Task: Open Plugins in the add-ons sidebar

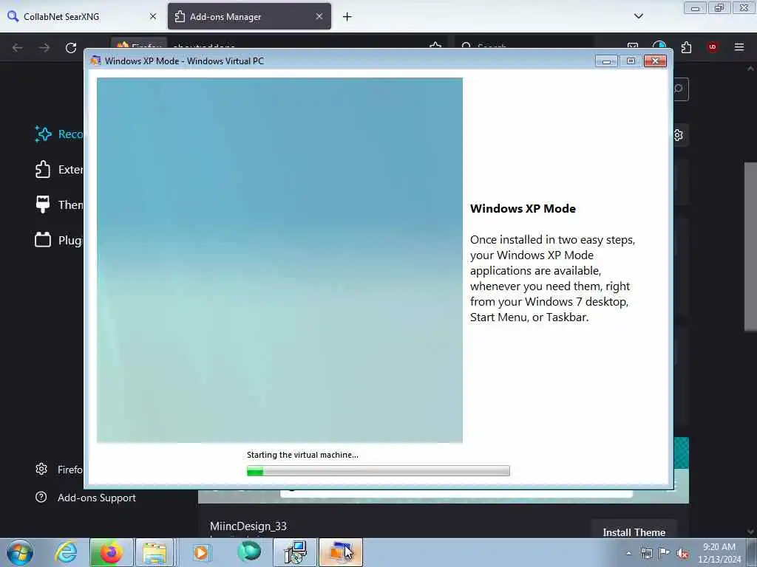Action: [58, 240]
